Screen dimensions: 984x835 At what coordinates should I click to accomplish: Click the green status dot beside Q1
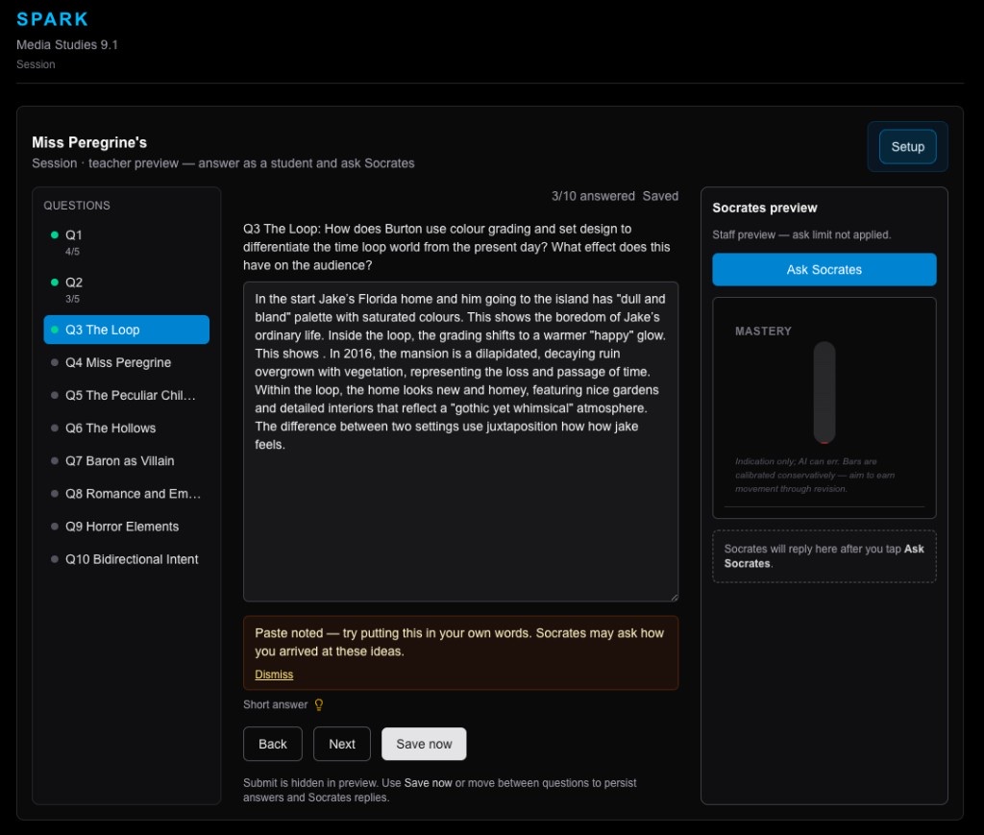point(55,234)
